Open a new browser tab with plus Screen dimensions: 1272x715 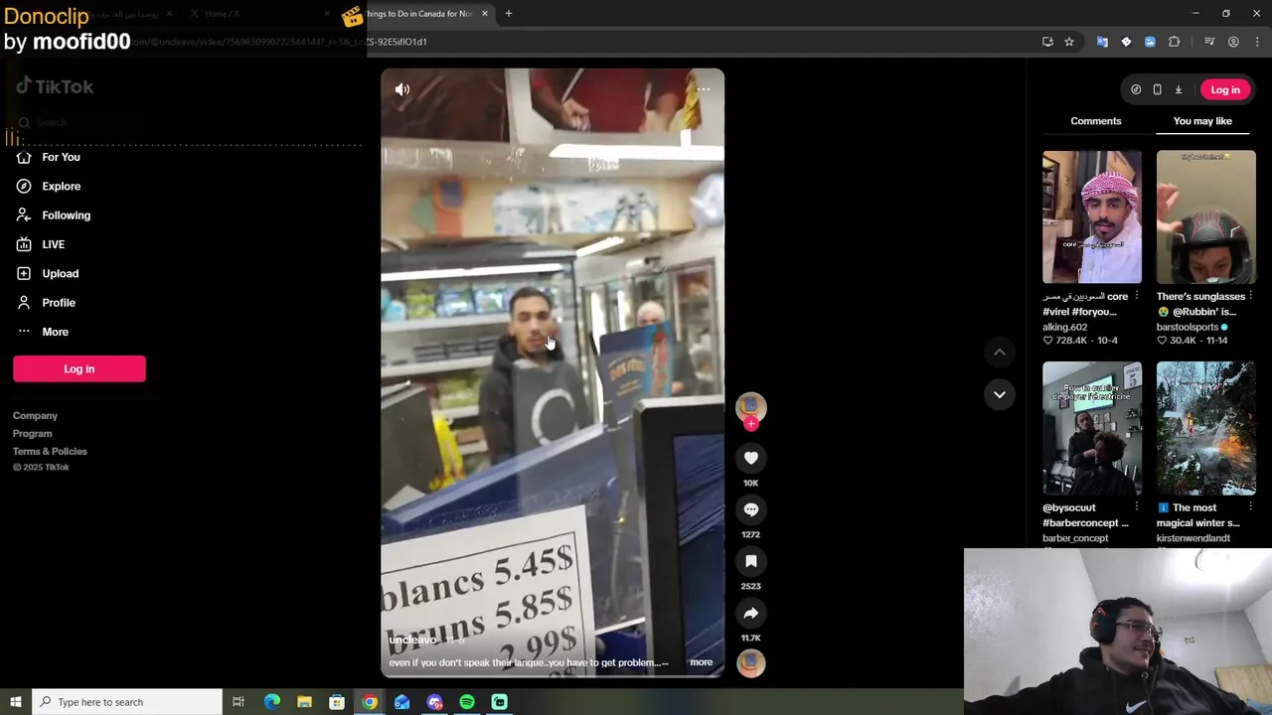point(508,13)
